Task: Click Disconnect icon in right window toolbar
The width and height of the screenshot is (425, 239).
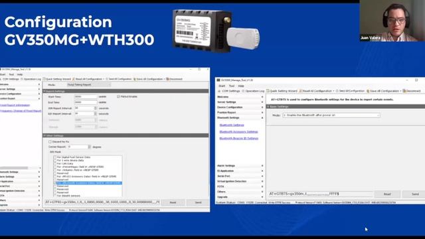Action: click(x=404, y=91)
